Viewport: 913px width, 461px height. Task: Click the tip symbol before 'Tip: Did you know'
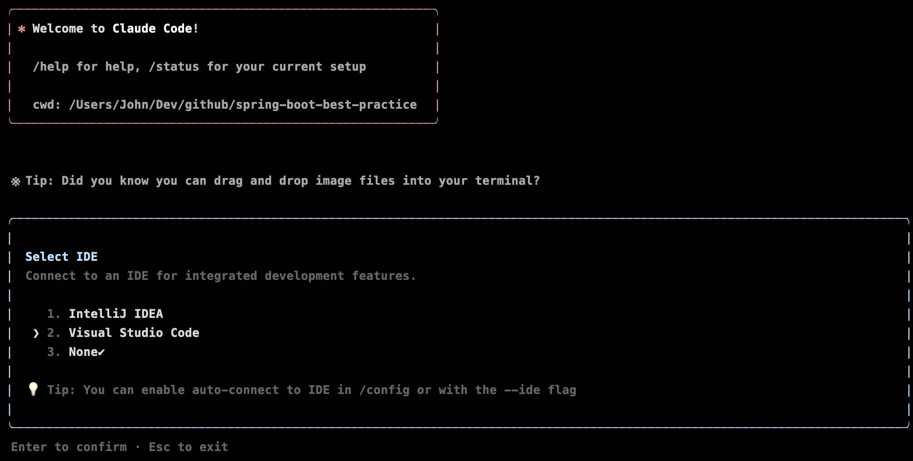click(x=16, y=182)
